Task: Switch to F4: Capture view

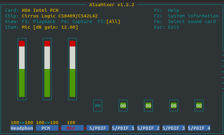Action: [x=77, y=22]
